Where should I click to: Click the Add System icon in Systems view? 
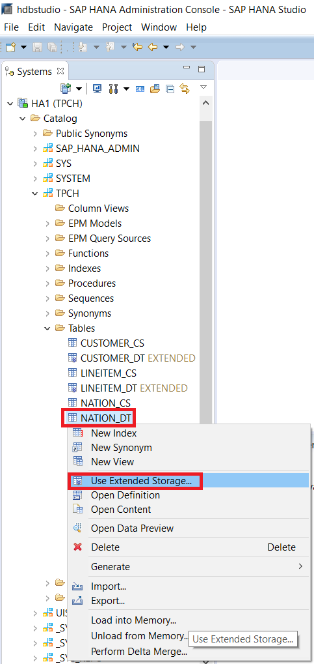tap(66, 88)
